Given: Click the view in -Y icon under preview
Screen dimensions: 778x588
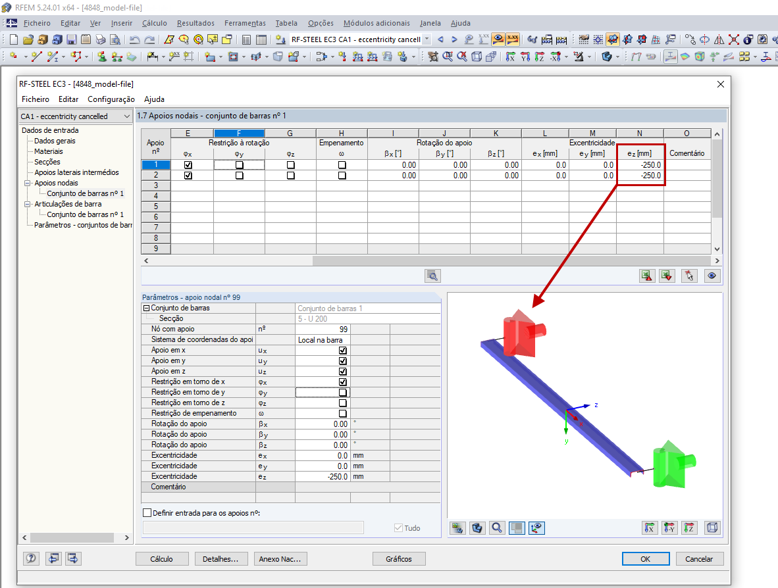Looking at the screenshot, I should coord(669,528).
